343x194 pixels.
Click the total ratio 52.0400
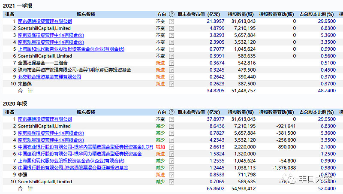[327, 188]
